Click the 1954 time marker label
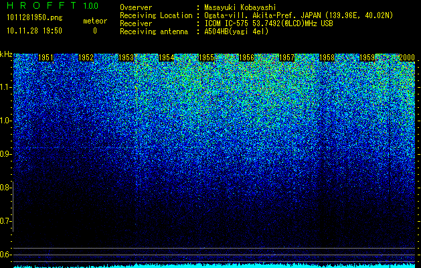Image resolution: width=421 pixels, height=268 pixels. click(x=166, y=58)
